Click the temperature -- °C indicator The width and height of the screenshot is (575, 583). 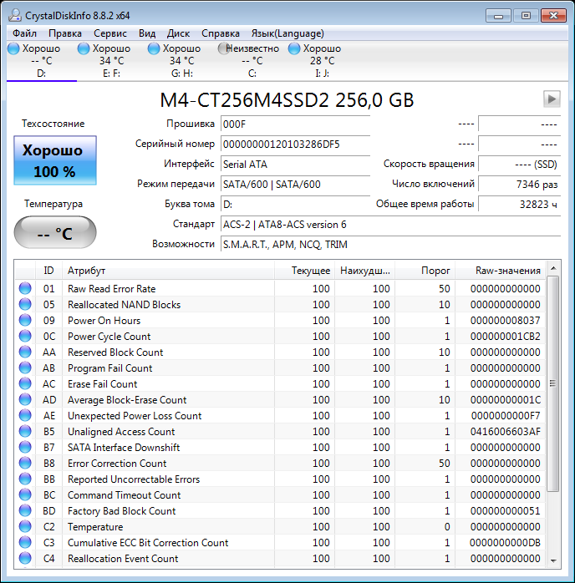[x=55, y=232]
